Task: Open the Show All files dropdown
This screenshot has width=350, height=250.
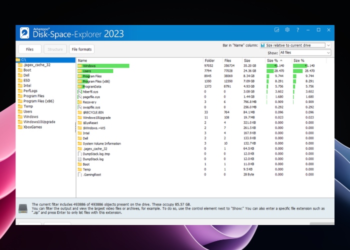Action: 305,52
